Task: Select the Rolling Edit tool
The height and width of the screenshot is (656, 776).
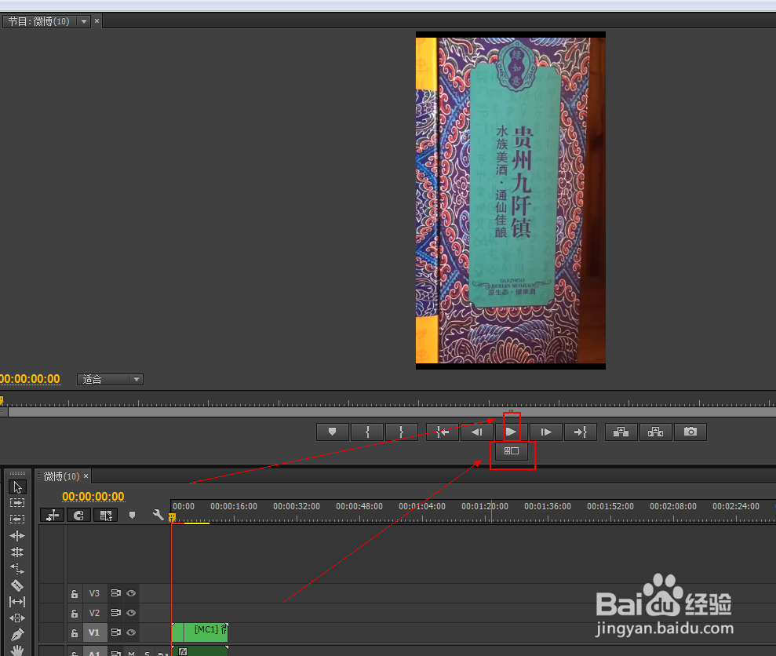Action: (17, 552)
